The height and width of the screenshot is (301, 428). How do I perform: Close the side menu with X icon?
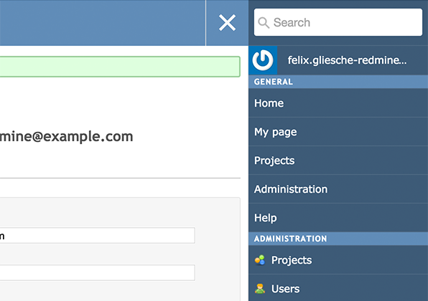click(x=227, y=23)
